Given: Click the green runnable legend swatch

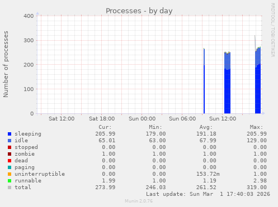Looking at the screenshot, I should pos(10,181).
